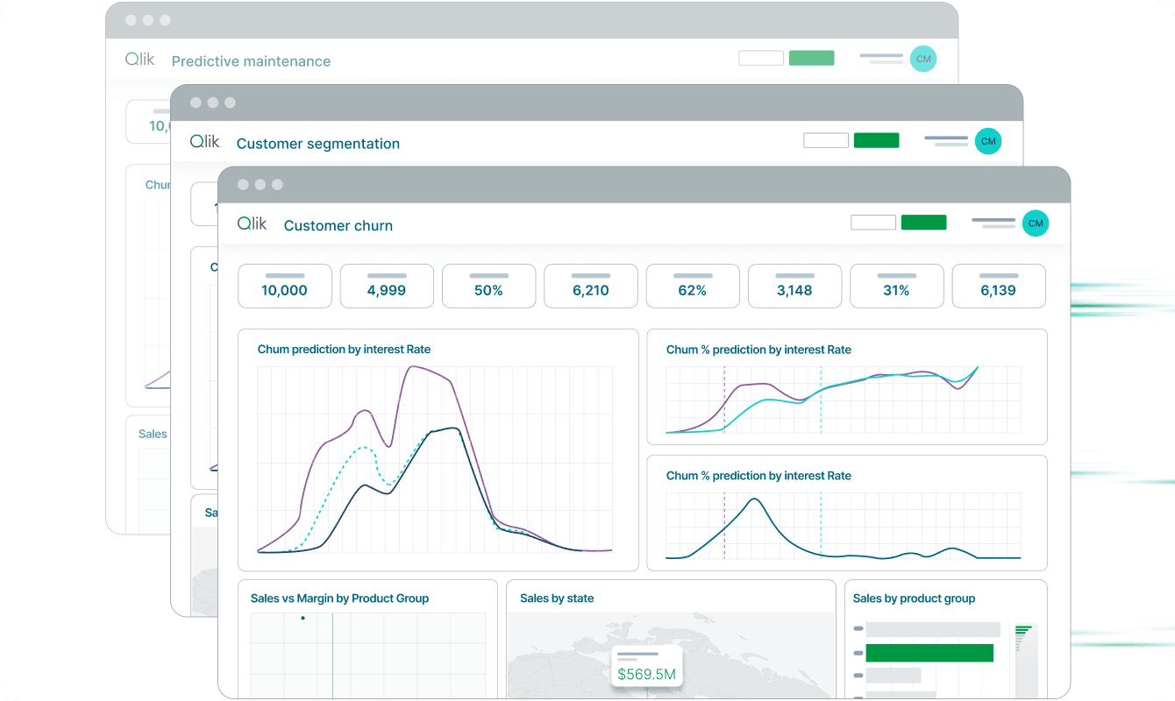Click the Sales by product group title
The image size is (1175, 701).
point(915,598)
